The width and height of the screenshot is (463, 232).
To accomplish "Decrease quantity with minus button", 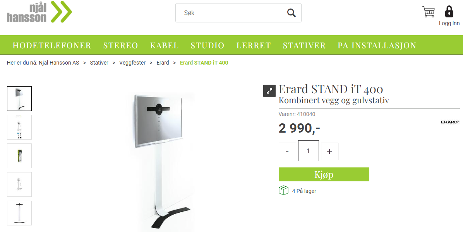I will pyautogui.click(x=287, y=151).
